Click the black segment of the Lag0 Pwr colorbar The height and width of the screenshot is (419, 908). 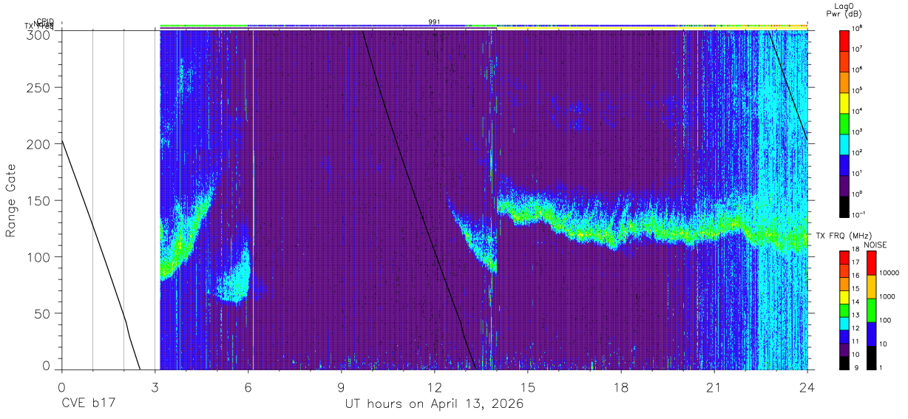coord(844,207)
